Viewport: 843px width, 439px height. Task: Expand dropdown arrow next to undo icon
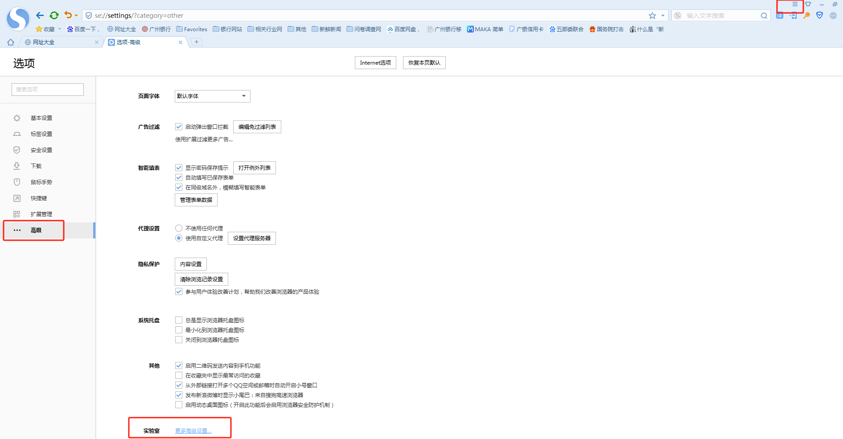pyautogui.click(x=76, y=16)
